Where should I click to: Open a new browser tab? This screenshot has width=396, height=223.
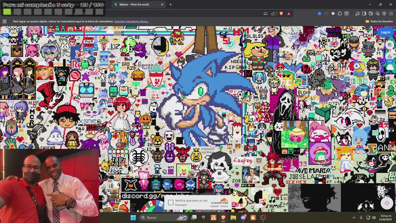(x=170, y=4)
